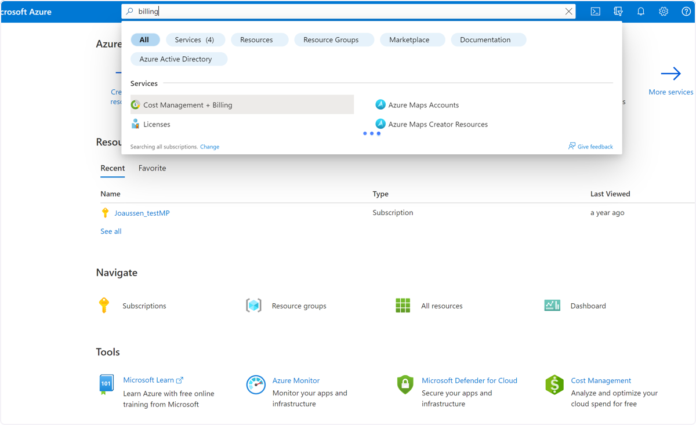The image size is (696, 425).
Task: Click the search magnifier icon
Action: (x=130, y=12)
